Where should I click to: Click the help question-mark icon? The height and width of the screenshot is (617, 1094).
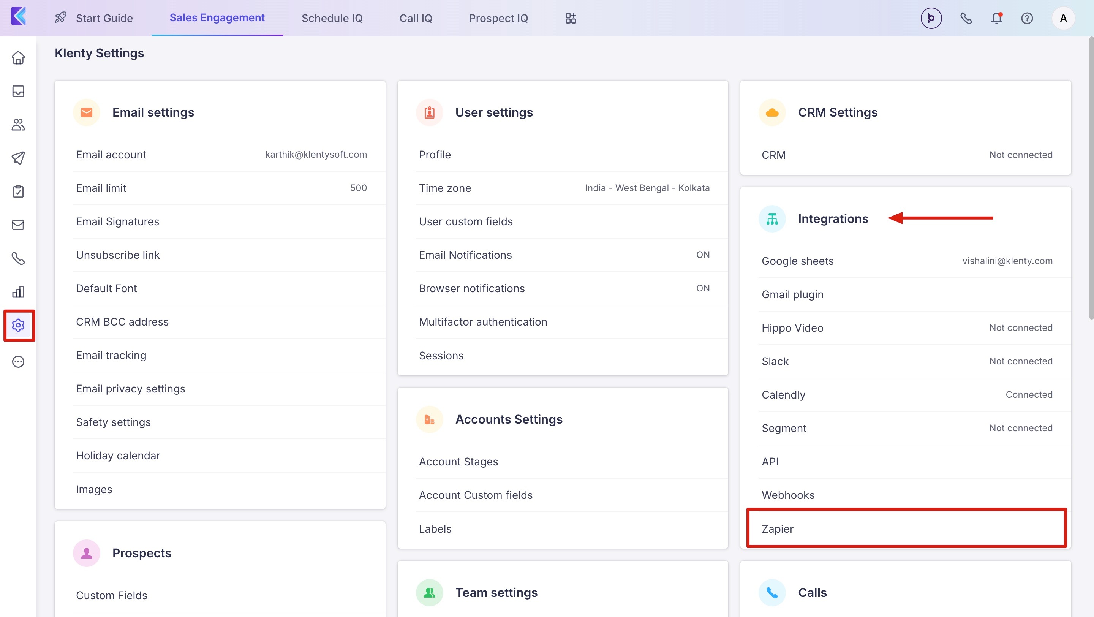coord(1027,18)
